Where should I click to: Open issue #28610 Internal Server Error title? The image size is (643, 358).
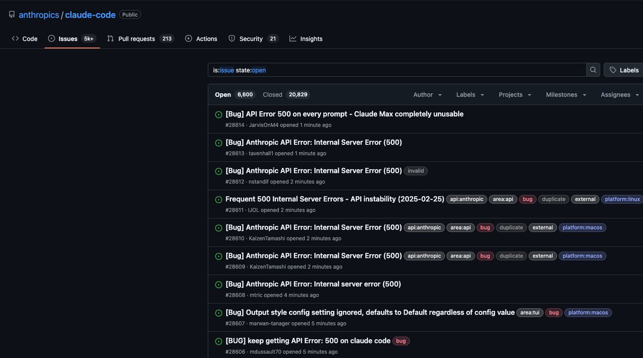pos(313,227)
